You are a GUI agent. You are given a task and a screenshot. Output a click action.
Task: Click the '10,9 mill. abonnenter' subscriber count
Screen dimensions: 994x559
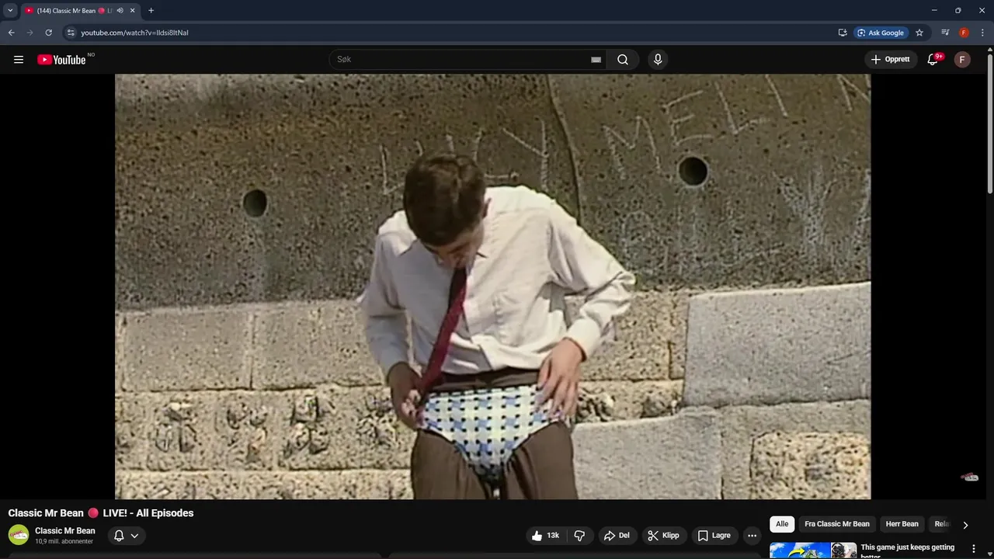click(64, 541)
